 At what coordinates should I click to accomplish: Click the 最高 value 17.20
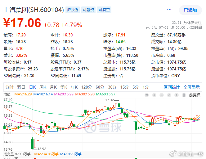(20, 35)
